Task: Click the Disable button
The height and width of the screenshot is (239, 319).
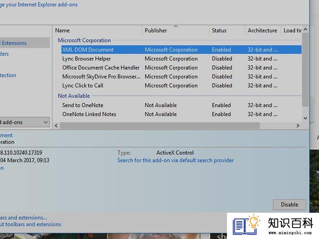Action: pos(289,204)
